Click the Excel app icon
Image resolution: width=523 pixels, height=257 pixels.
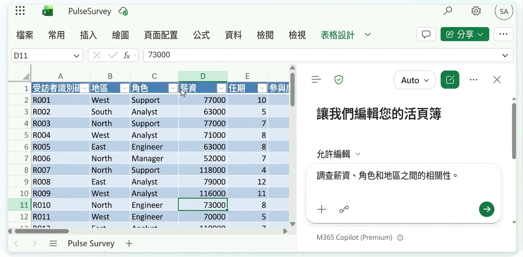(47, 11)
